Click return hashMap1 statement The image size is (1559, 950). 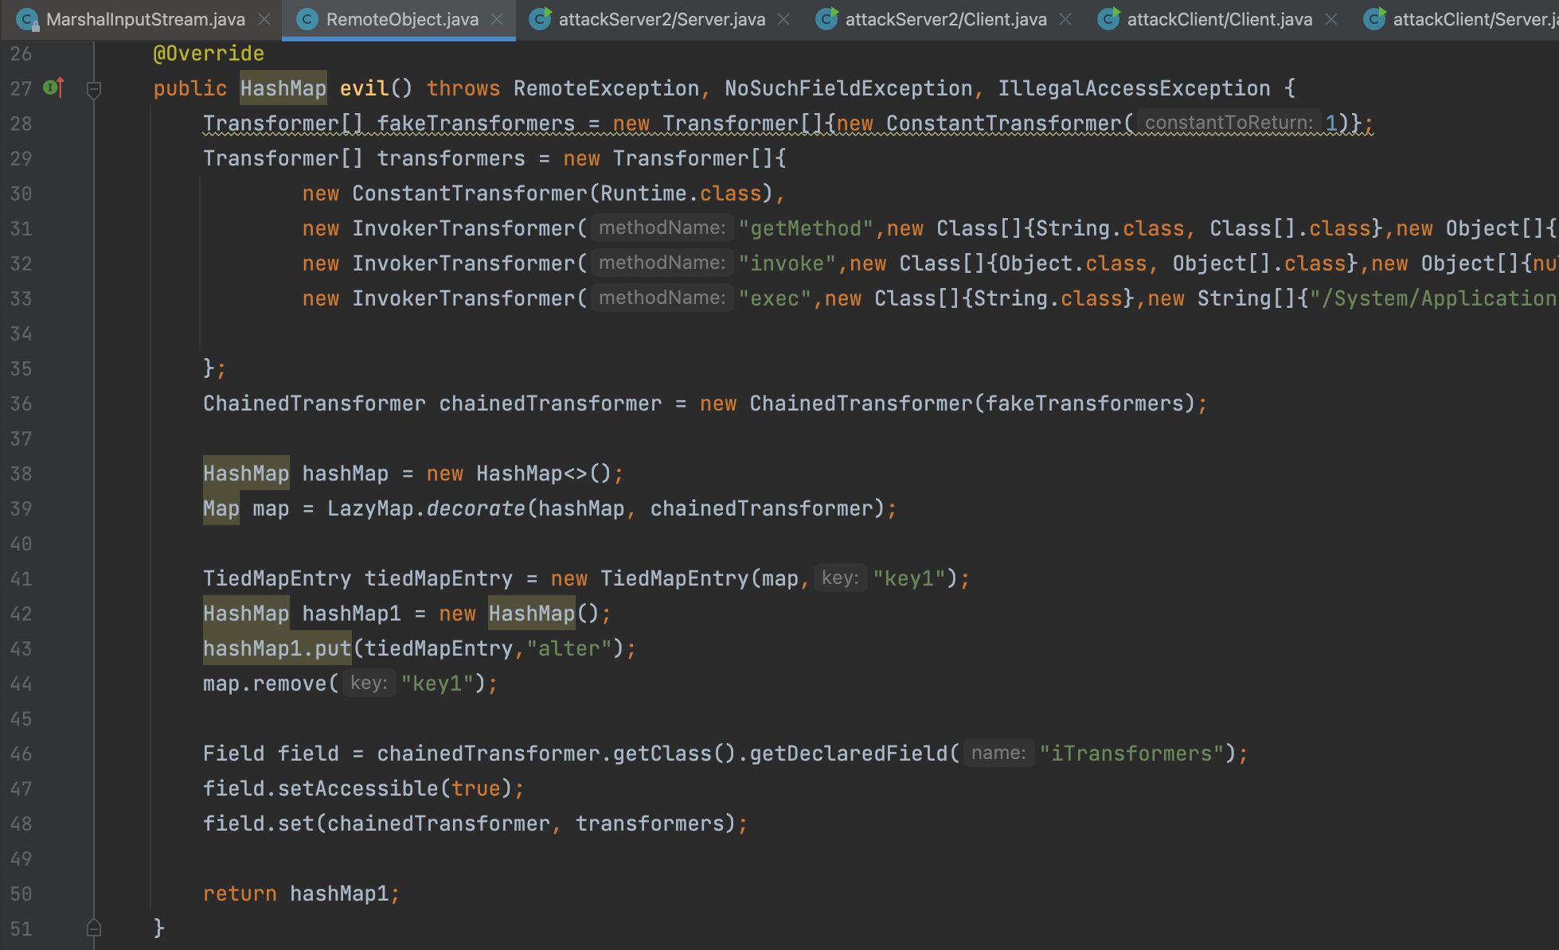pyautogui.click(x=301, y=894)
